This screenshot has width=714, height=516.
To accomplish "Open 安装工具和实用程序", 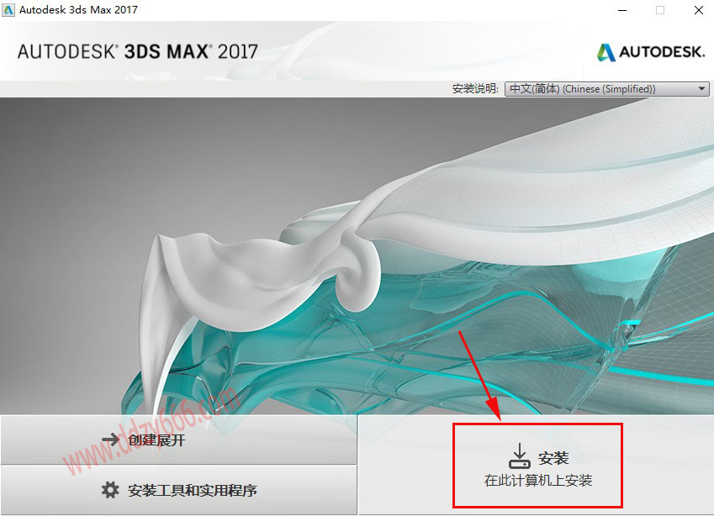I will point(179,490).
